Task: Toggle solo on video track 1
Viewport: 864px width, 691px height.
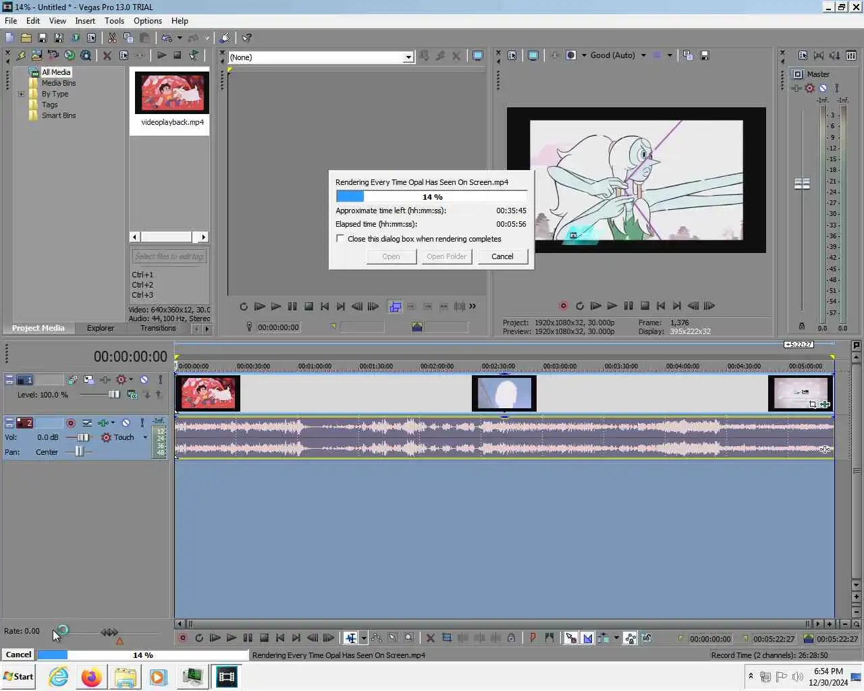Action: (160, 380)
